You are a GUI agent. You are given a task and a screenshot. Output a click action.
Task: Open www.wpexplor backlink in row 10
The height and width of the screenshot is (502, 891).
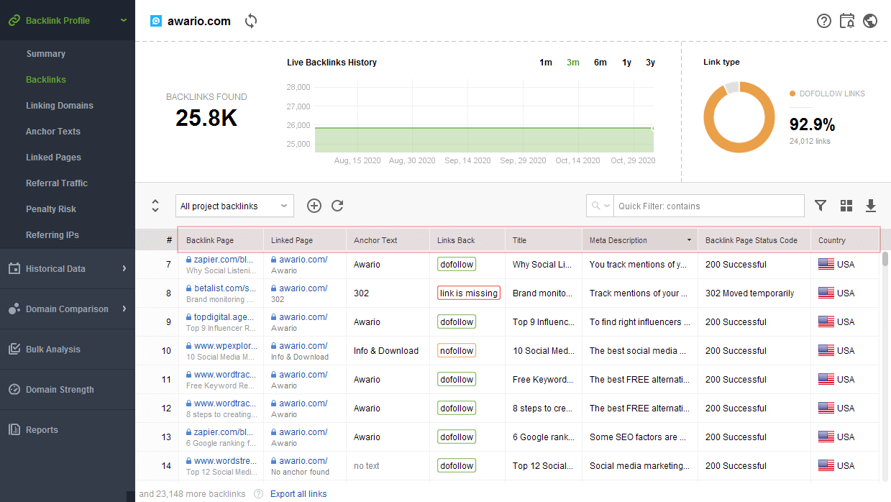225,346
